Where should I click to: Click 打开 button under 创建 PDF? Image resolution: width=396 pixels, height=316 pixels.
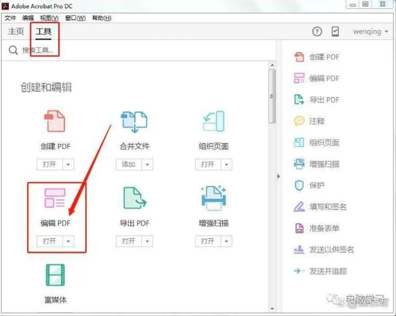tap(50, 164)
